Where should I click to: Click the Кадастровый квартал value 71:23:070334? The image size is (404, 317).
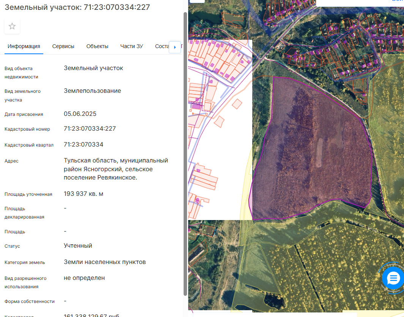click(83, 145)
